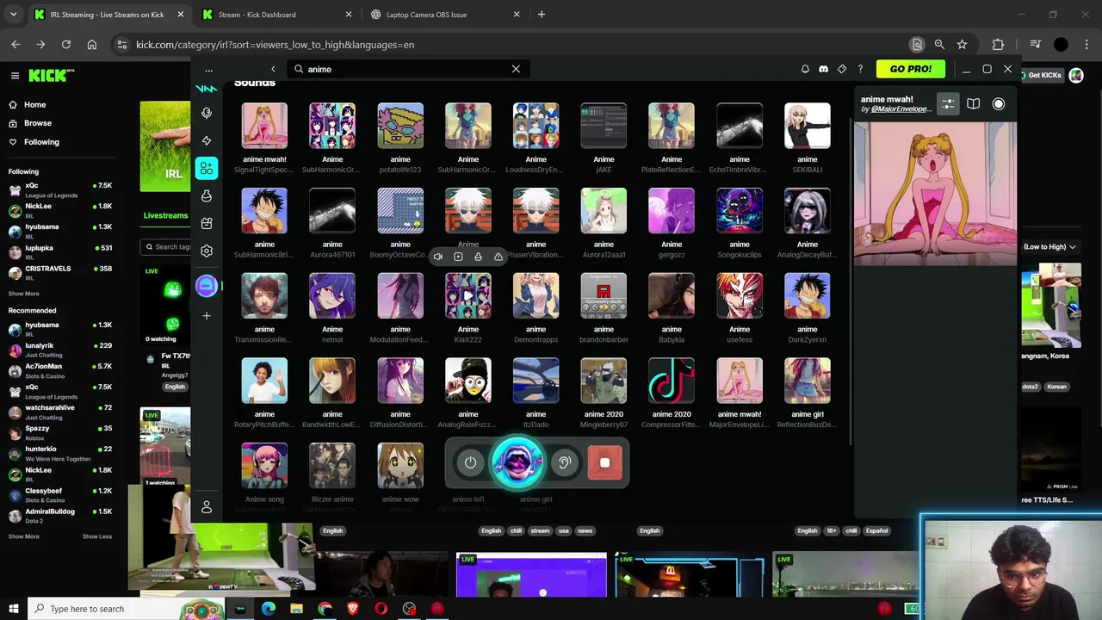
Task: Click the glowing mouth voice avatar
Action: [x=517, y=462]
